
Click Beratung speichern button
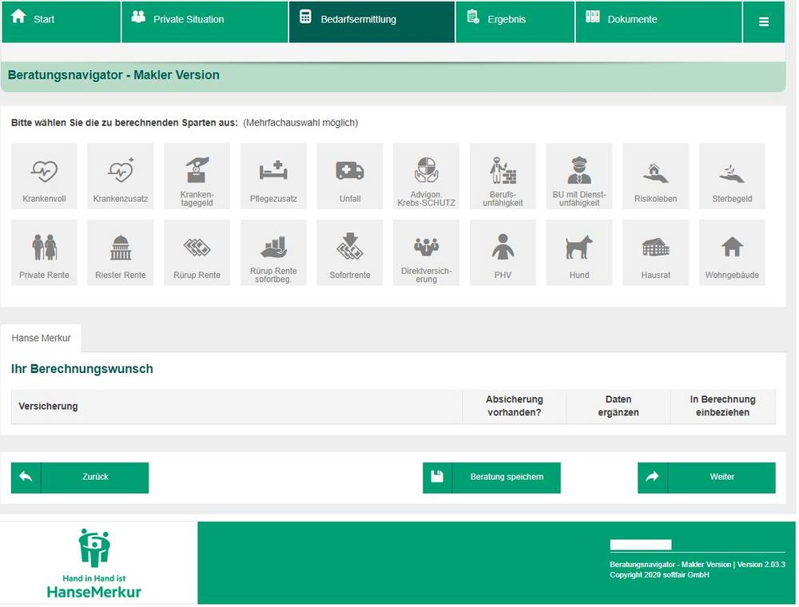[491, 478]
